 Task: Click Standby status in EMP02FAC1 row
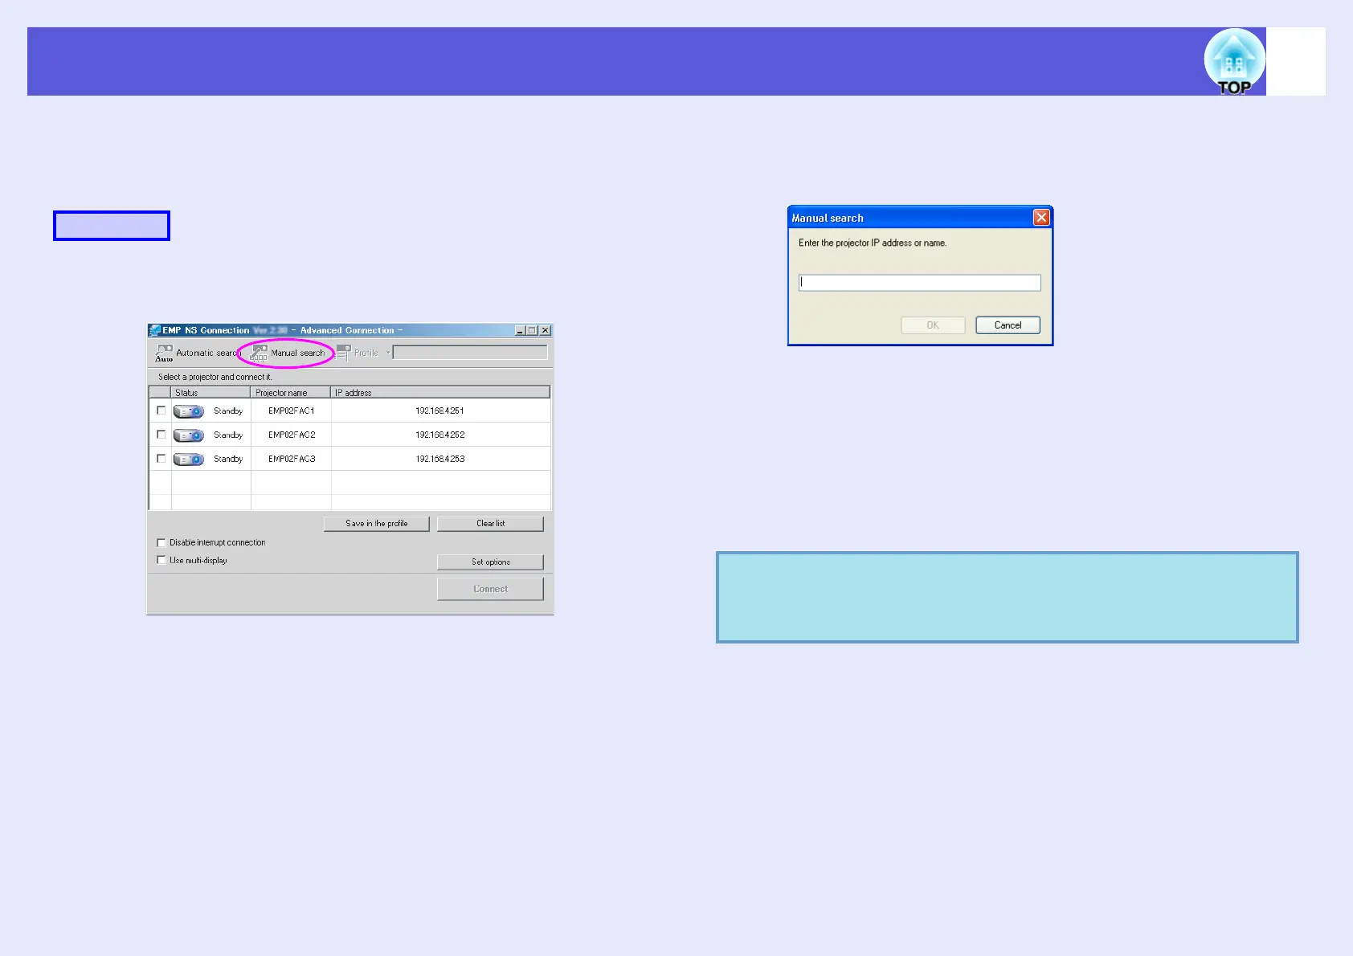(x=228, y=411)
